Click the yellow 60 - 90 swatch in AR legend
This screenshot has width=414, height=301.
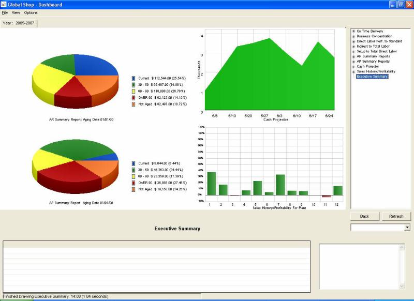tap(134, 91)
